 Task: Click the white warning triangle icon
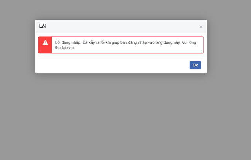coord(45,42)
